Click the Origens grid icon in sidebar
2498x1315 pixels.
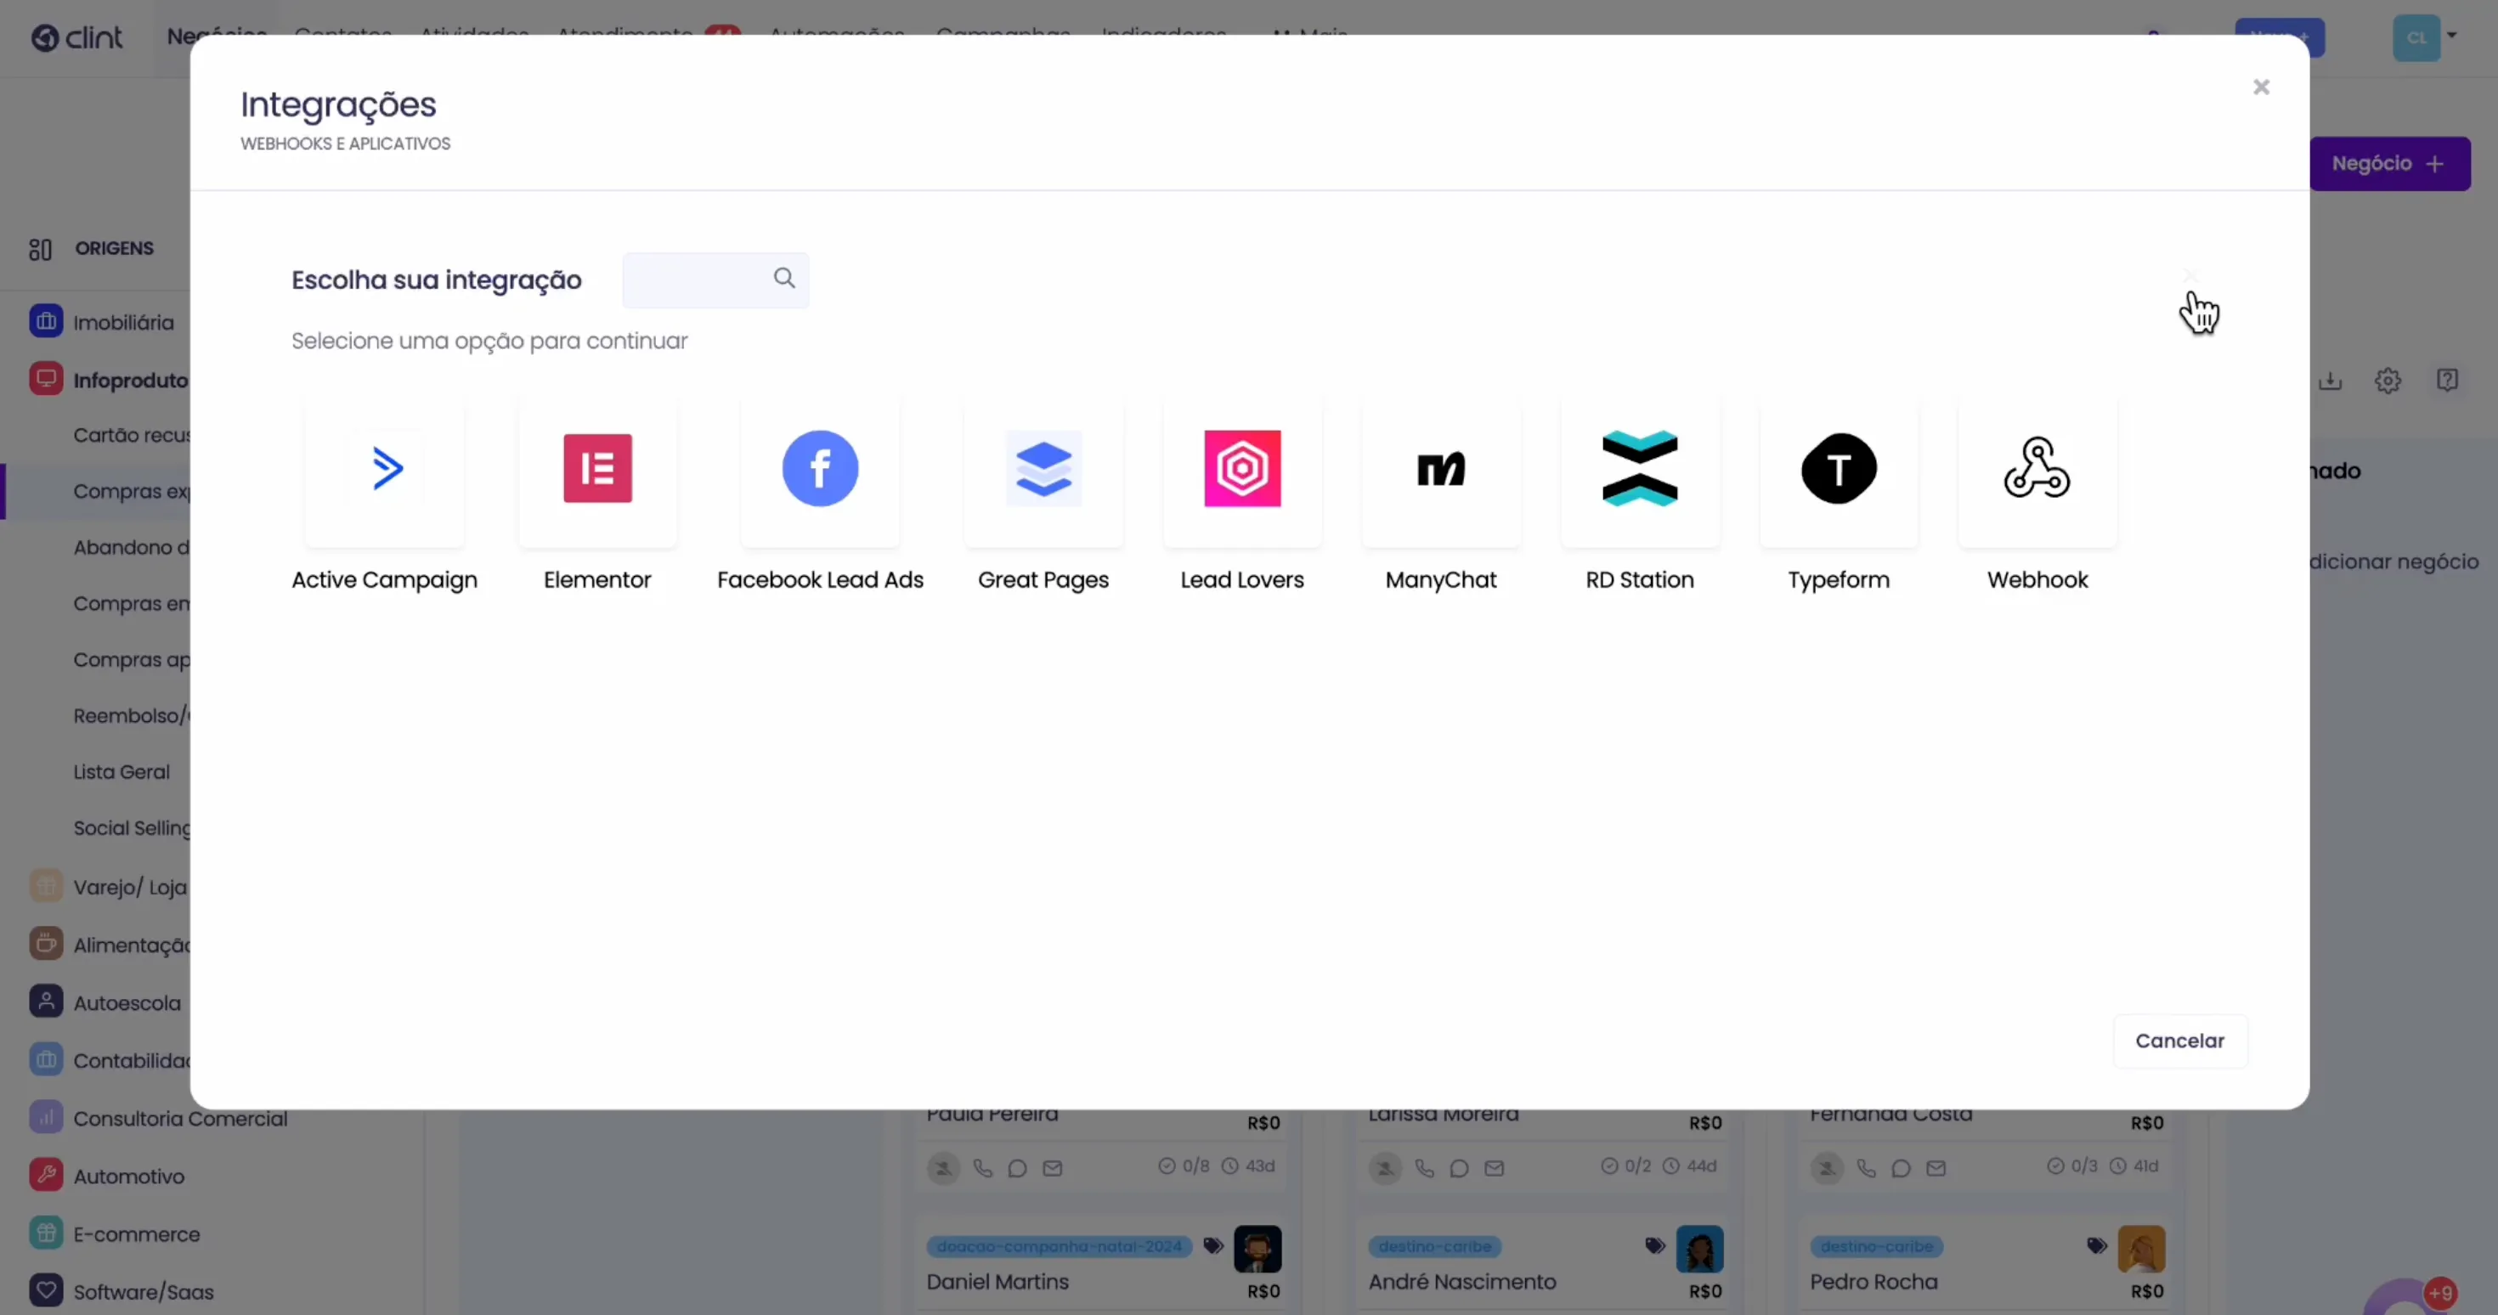40,249
